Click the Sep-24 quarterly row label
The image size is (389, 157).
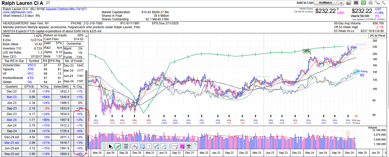(11, 131)
